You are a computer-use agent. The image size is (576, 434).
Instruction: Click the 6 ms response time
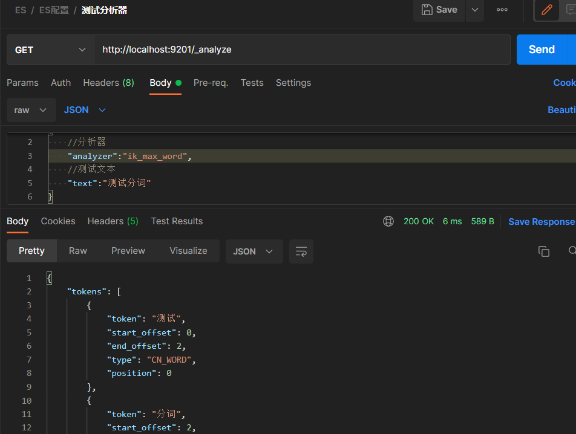tap(452, 221)
